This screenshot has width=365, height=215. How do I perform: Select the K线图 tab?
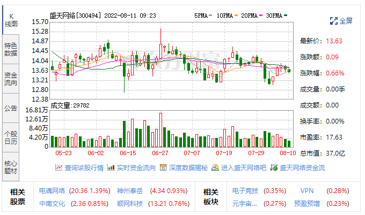[x=11, y=20]
